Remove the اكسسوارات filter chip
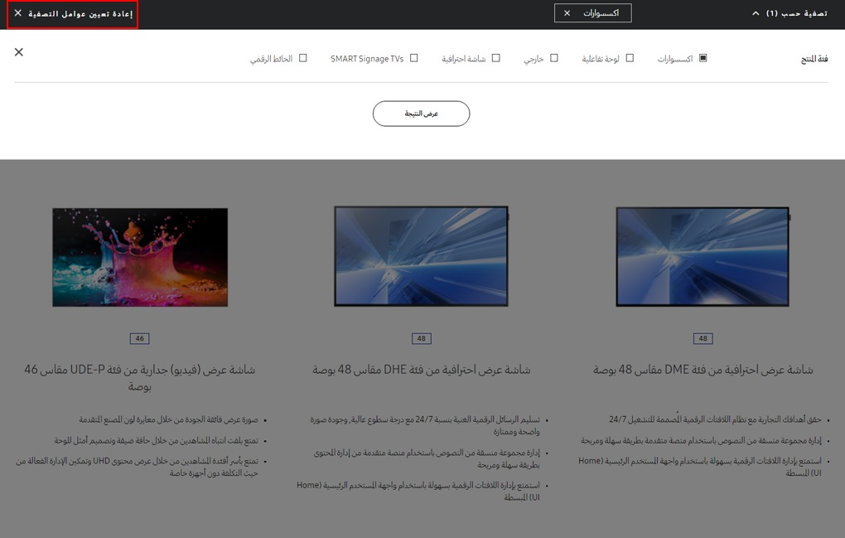845x538 pixels. click(x=567, y=13)
